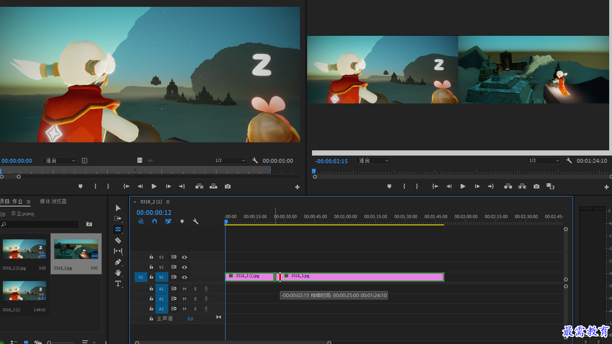Open Program monitor 1/2 resolution dropdown

click(x=544, y=160)
